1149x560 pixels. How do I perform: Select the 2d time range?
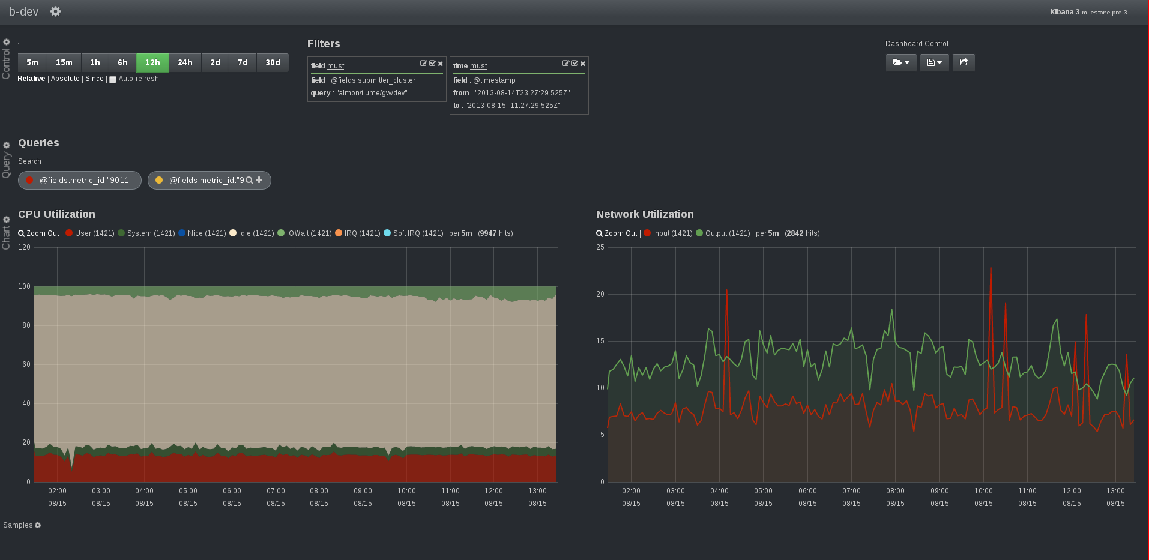tap(215, 62)
